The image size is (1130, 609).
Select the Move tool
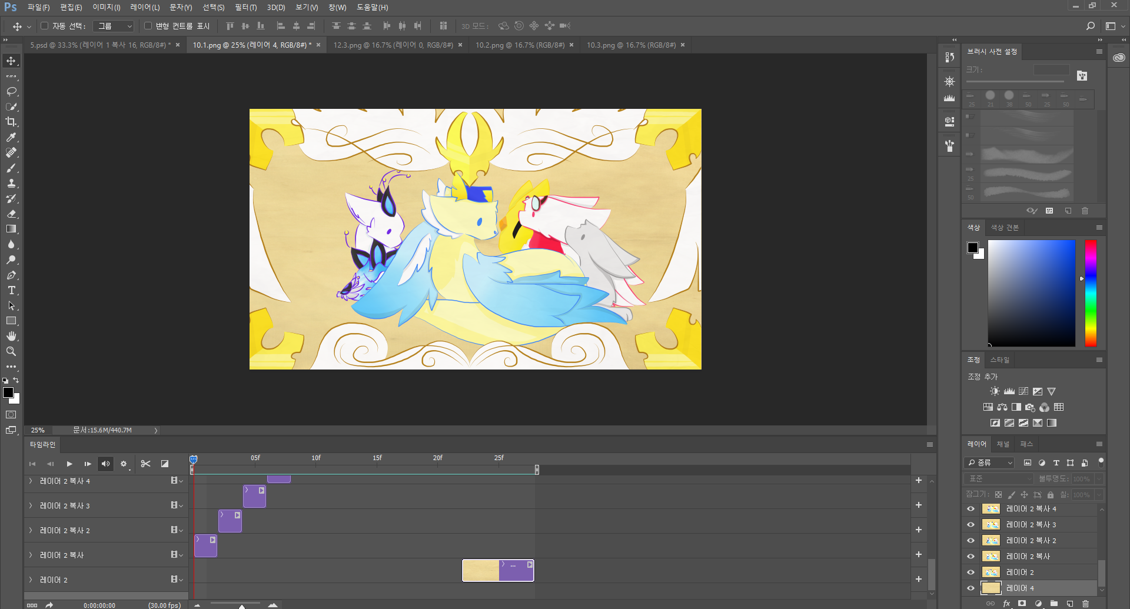tap(11, 61)
